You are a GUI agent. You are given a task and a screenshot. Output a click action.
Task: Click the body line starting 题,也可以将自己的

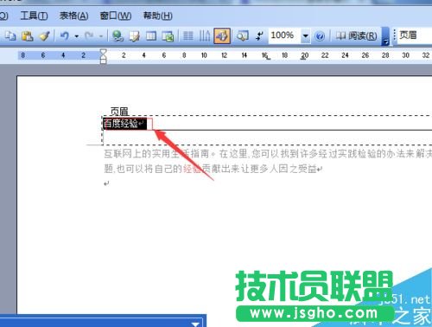[213, 169]
